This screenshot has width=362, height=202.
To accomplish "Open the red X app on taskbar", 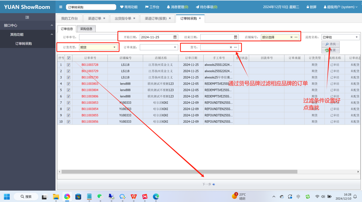I will (x=145, y=197).
